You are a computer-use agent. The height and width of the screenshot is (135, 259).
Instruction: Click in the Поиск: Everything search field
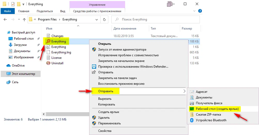tap(156, 19)
